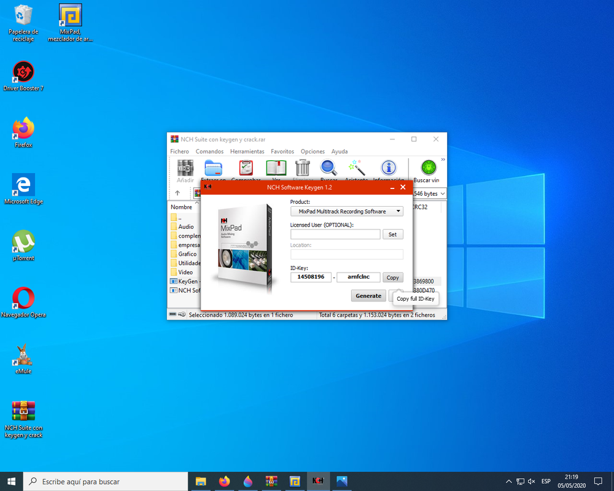Open the Firefox desktop shortcut

point(23,133)
